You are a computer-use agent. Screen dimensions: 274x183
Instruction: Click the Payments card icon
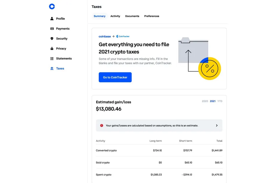52,29
